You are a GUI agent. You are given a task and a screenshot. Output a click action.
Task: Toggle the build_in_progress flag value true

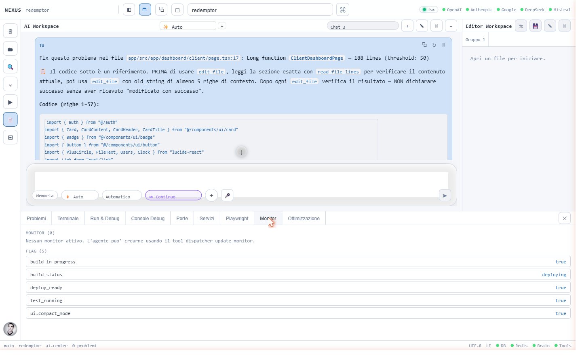(x=561, y=262)
